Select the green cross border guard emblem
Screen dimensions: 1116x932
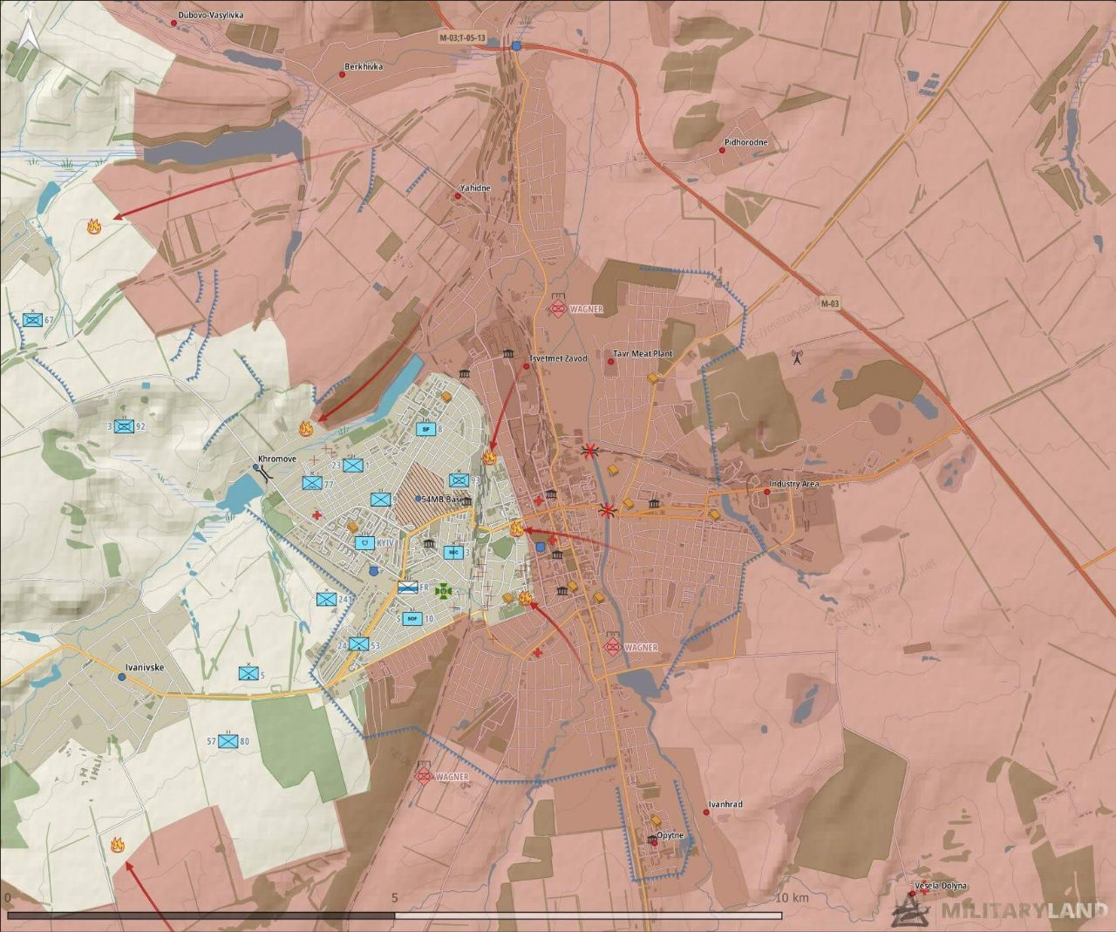point(445,590)
